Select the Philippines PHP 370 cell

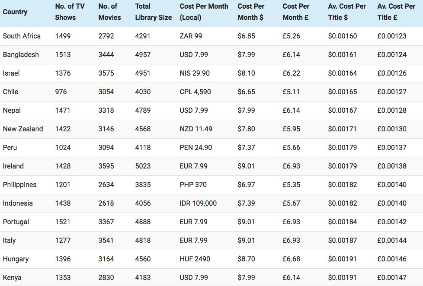tap(193, 185)
